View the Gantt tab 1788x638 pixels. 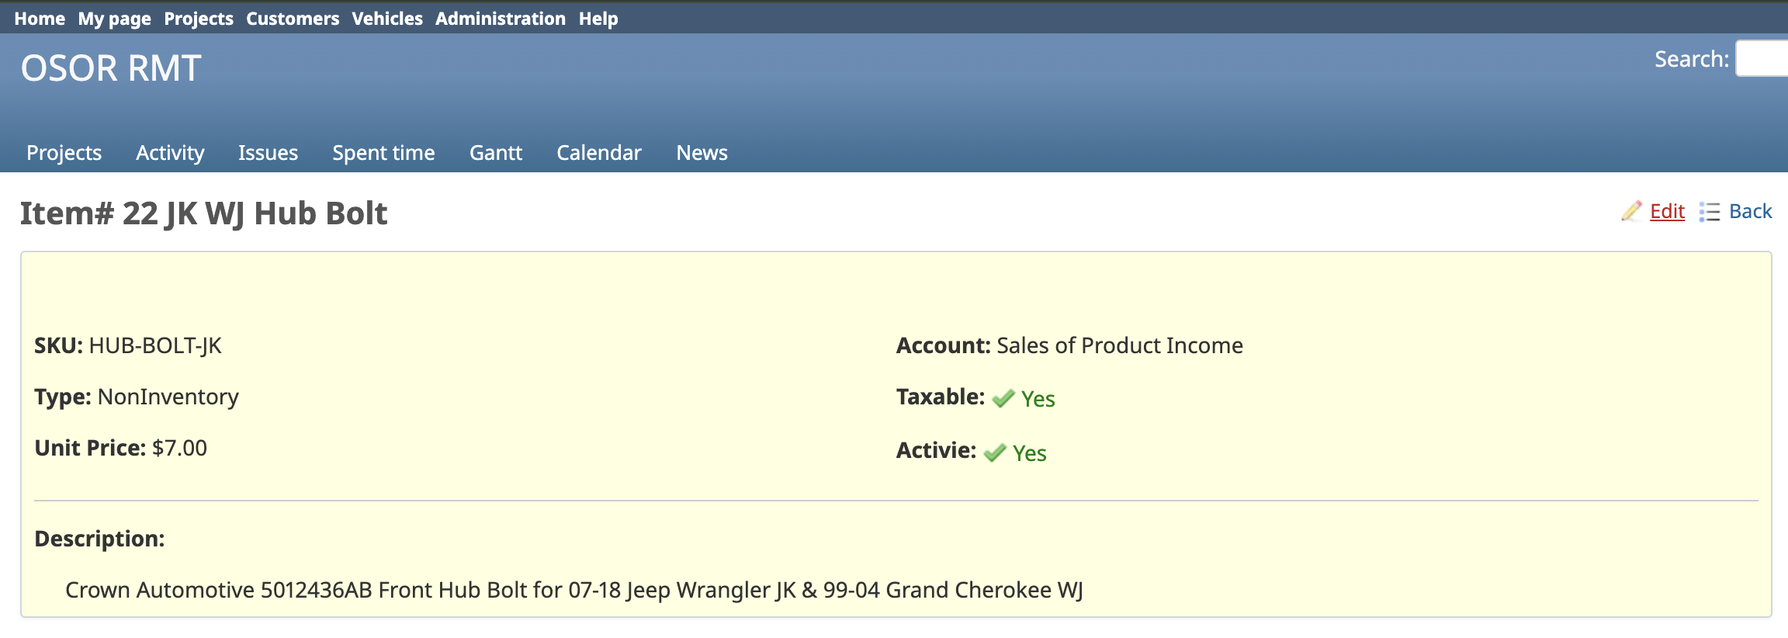click(496, 153)
